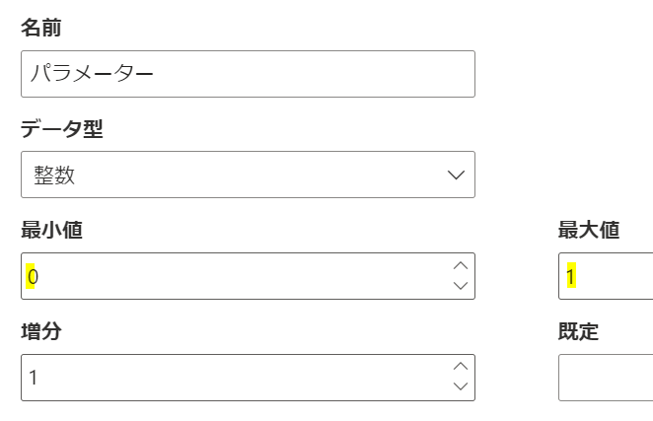The image size is (653, 421).
Task: Click the 既定 label
Action: point(578,331)
